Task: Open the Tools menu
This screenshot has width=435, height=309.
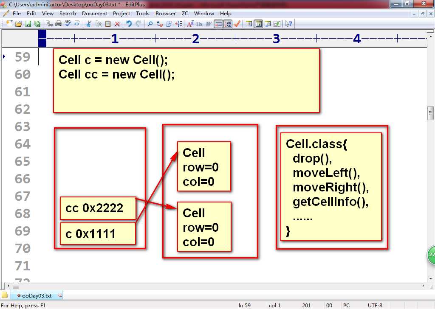Action: click(x=143, y=13)
